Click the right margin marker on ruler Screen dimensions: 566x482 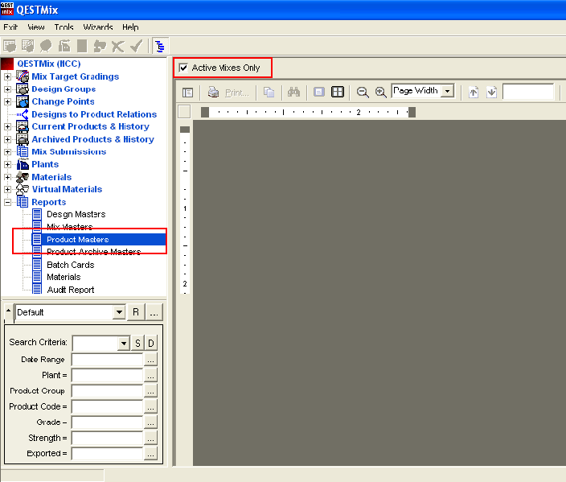[x=412, y=112]
